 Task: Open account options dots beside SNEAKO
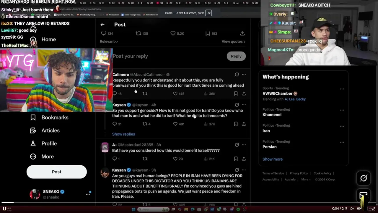[x=88, y=194]
